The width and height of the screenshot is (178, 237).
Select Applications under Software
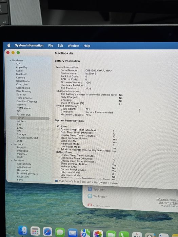pyautogui.click(x=24, y=167)
